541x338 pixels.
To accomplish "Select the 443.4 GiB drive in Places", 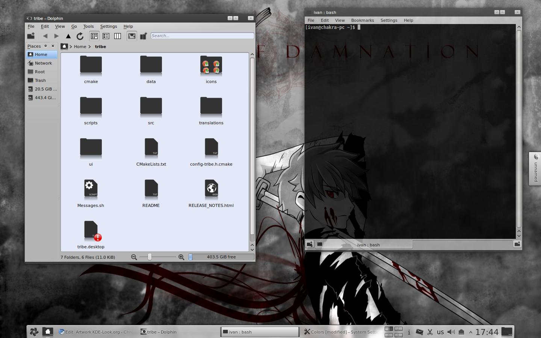I will [x=42, y=98].
